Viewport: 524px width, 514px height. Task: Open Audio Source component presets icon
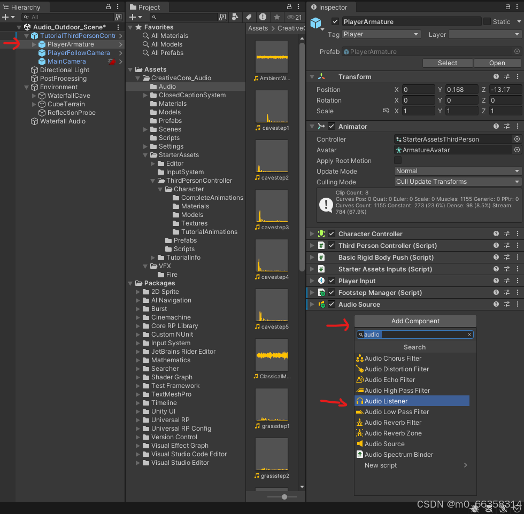[x=507, y=304]
